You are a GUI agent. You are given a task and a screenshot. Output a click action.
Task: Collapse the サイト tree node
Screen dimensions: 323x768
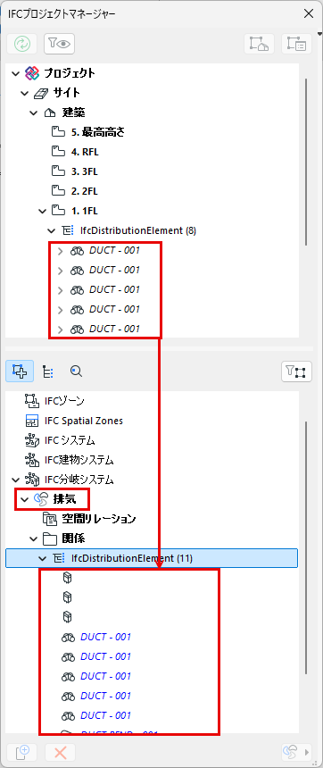coord(25,93)
